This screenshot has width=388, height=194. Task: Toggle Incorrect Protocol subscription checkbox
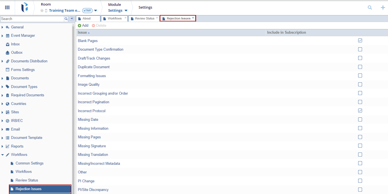pyautogui.click(x=360, y=111)
